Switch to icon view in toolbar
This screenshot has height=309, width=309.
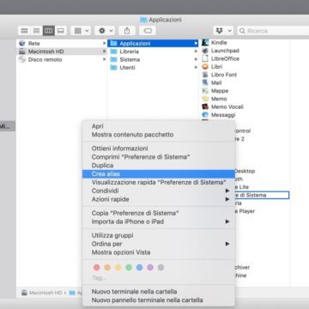click(x=25, y=31)
